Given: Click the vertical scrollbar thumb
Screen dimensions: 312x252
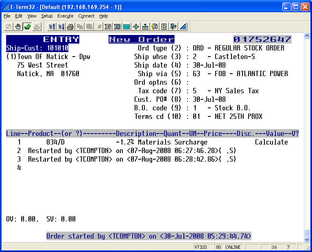Looking at the screenshot, I should (x=307, y=232).
